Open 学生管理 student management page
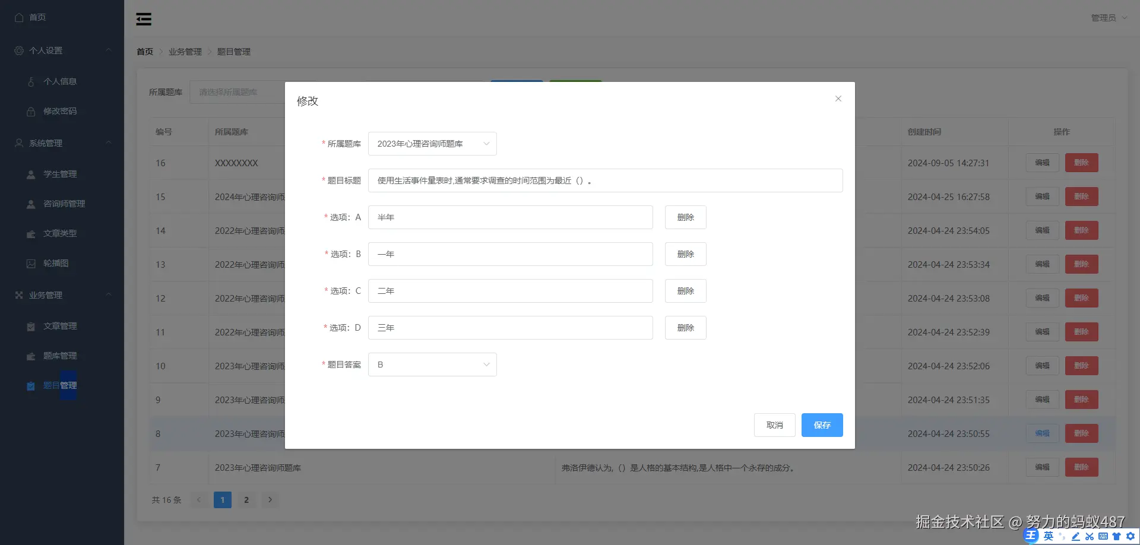This screenshot has width=1140, height=545. point(59,174)
